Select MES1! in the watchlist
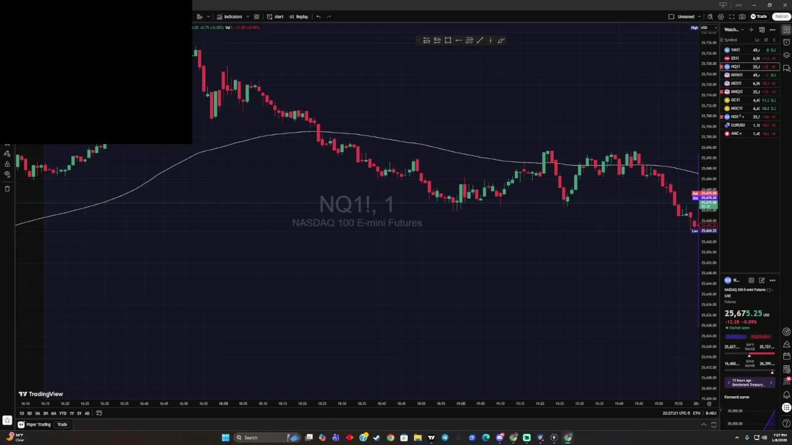Viewport: 792px width, 445px height. [x=749, y=83]
